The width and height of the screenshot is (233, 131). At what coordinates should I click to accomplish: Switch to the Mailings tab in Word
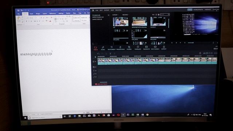(61, 13)
